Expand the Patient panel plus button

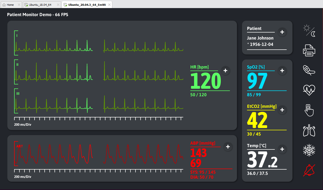[x=282, y=32]
